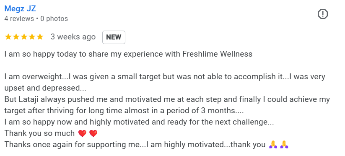
Task: Click the first folded hands emoji
Action: [x=273, y=145]
